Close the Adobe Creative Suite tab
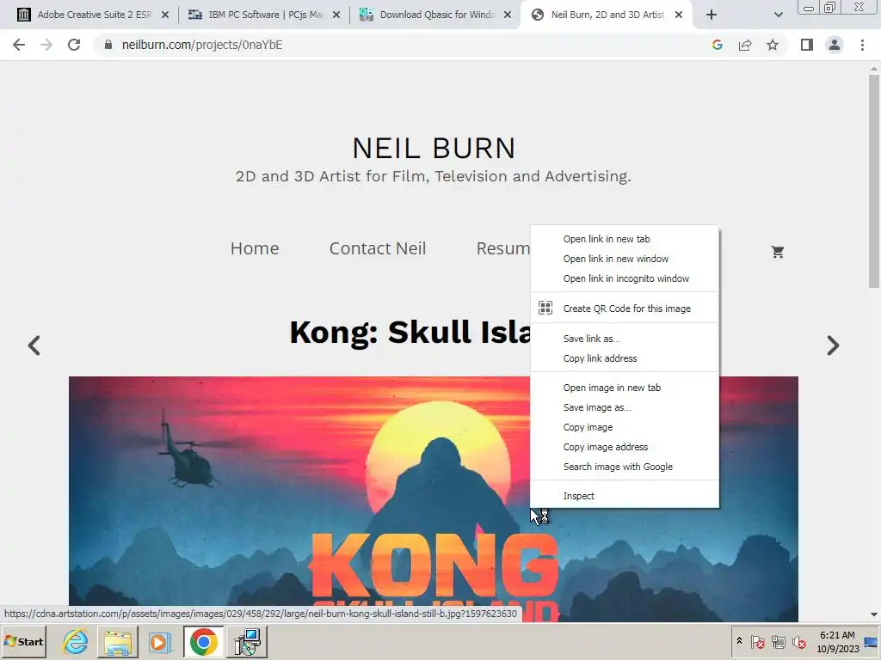This screenshot has height=660, width=881. (165, 15)
